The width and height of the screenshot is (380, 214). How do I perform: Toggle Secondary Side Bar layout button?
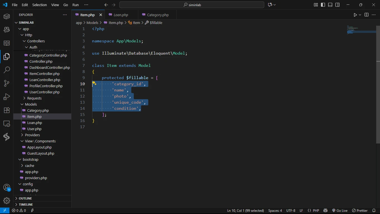pos(337,5)
